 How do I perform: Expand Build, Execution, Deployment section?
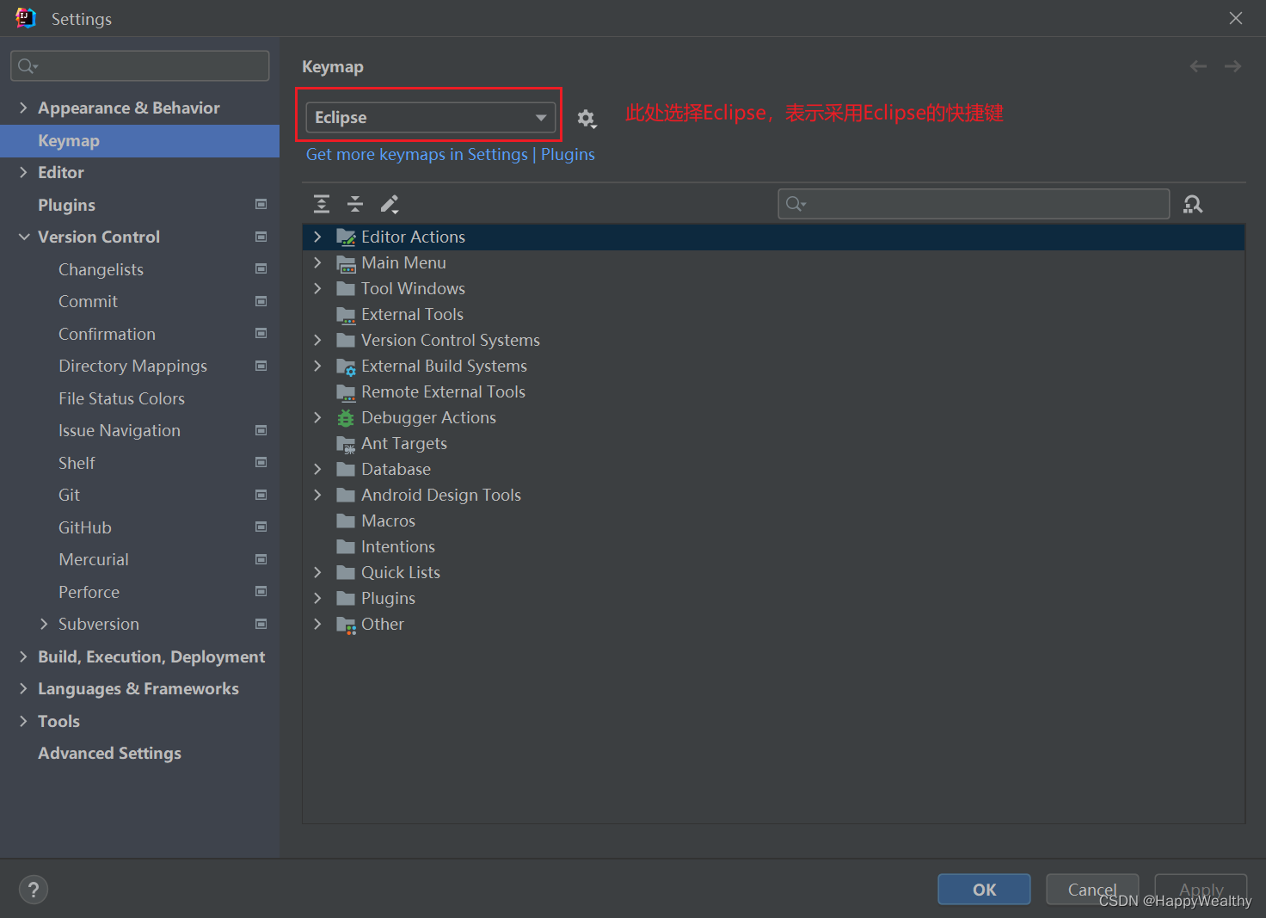tap(23, 656)
